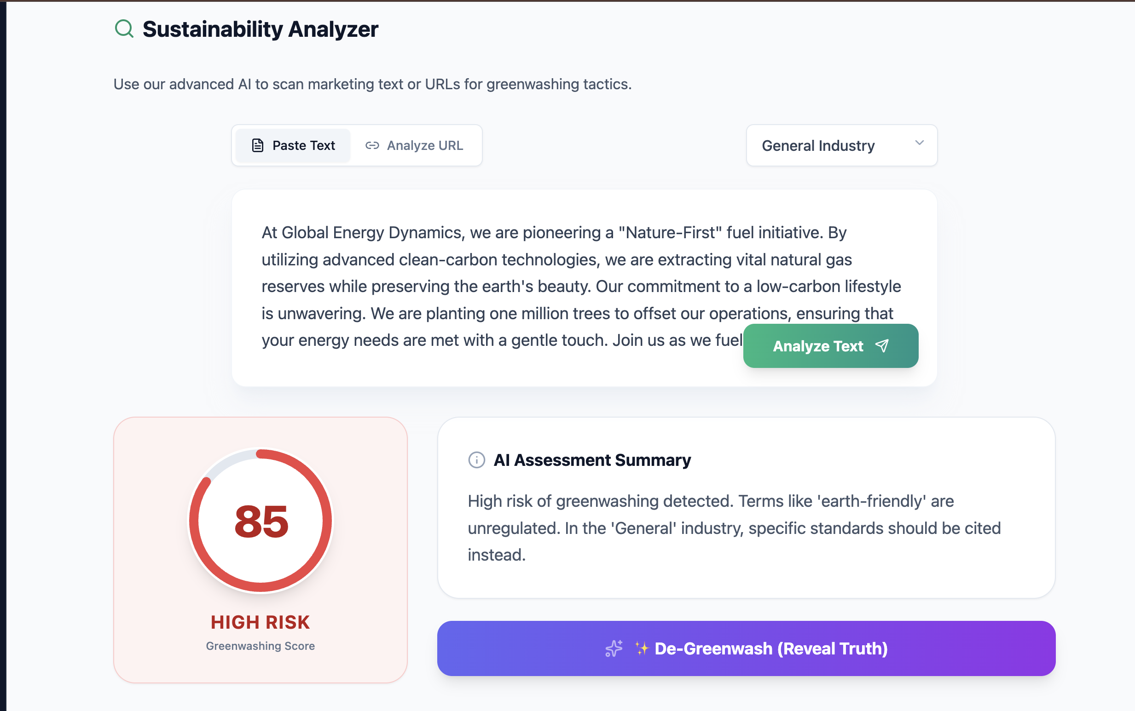Click the assessment summary paragraph text
Viewport: 1135px width, 711px height.
coord(734,528)
